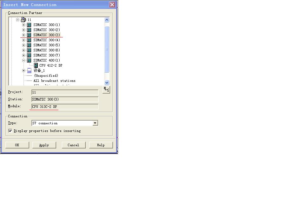Click the project 11 folder icon
This screenshot has height=203, width=291.
pyautogui.click(x=23, y=19)
